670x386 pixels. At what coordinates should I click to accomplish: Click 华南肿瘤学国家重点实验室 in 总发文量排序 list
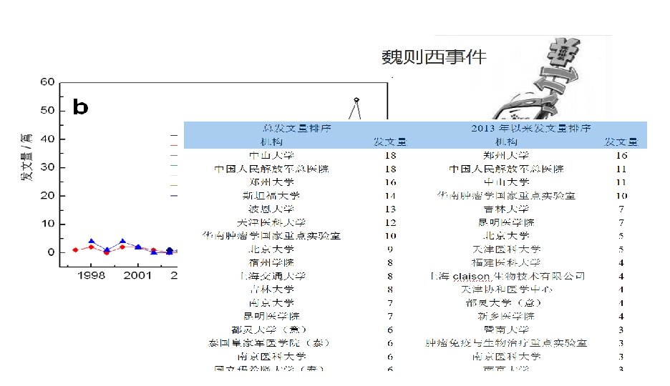point(272,236)
